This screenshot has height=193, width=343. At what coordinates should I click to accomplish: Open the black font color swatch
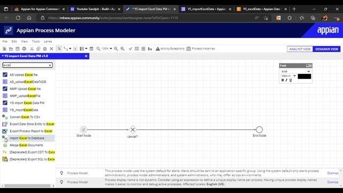click(304, 76)
